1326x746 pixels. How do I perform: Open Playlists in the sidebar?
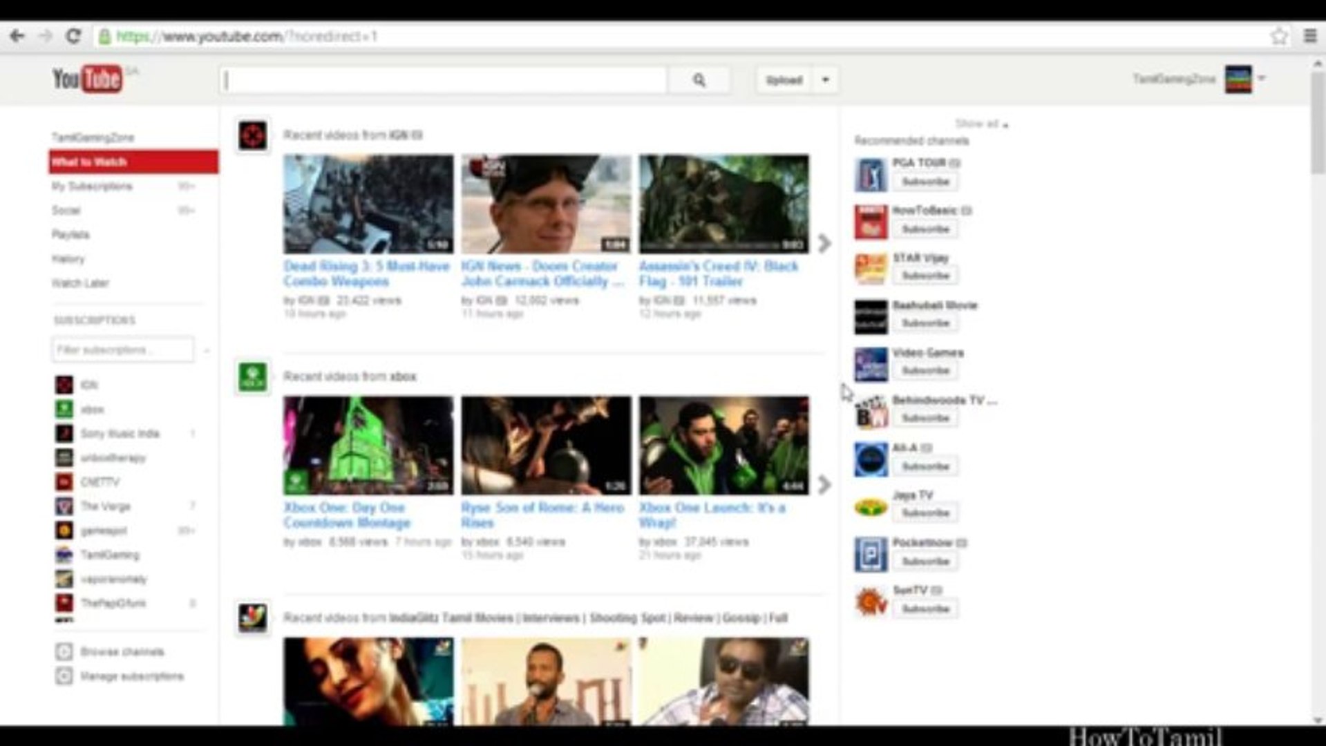pos(70,234)
